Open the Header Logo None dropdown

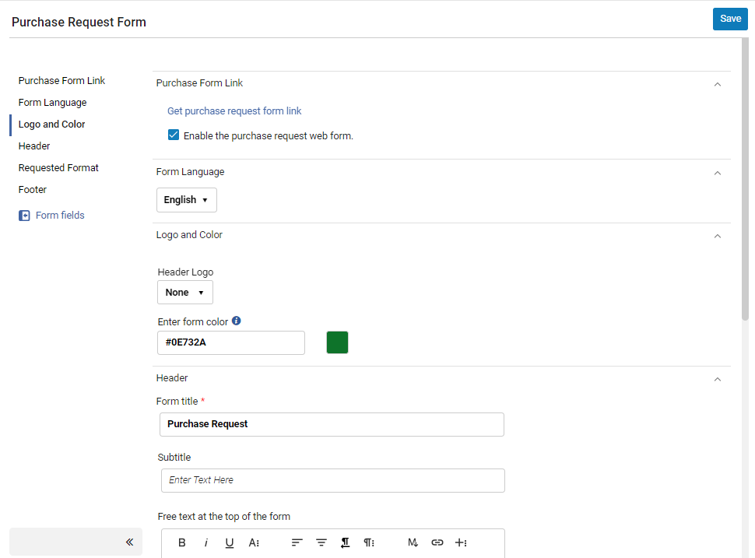pyautogui.click(x=184, y=293)
